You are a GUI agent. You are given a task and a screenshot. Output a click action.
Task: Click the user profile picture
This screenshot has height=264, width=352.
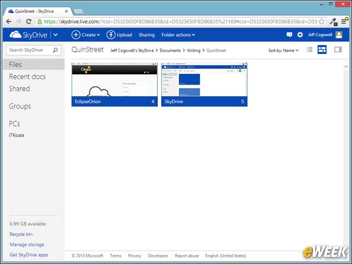click(339, 35)
